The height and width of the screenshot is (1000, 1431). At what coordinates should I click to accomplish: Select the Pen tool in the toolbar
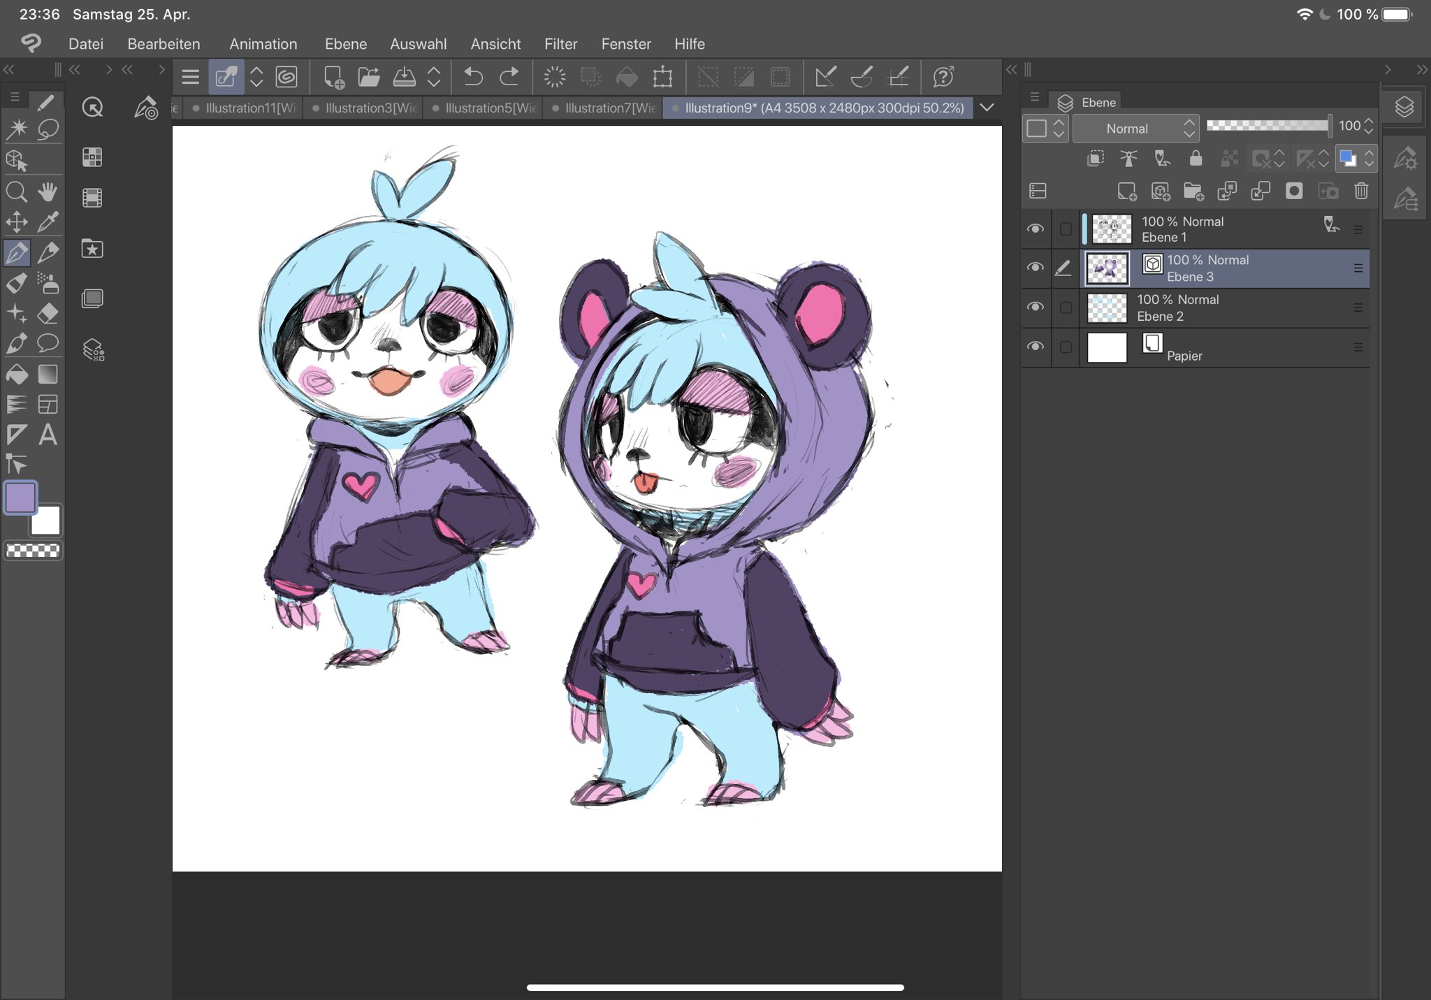coord(16,254)
